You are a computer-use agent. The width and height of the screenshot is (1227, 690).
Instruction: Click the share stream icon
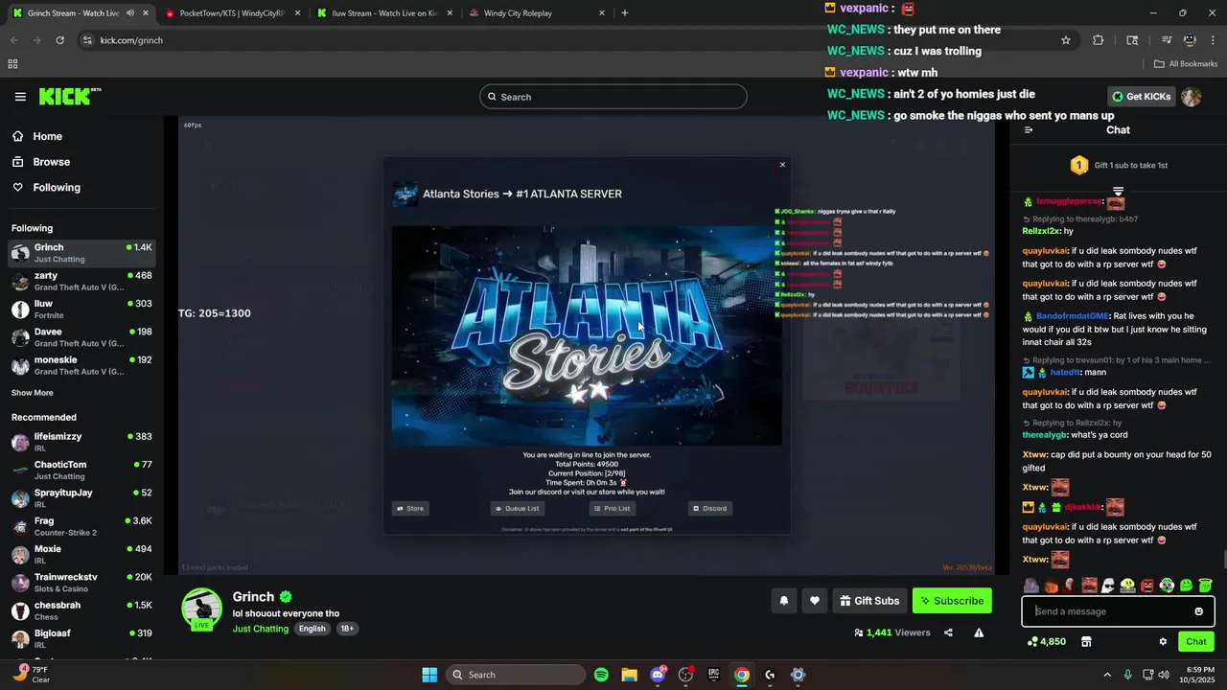pyautogui.click(x=948, y=632)
